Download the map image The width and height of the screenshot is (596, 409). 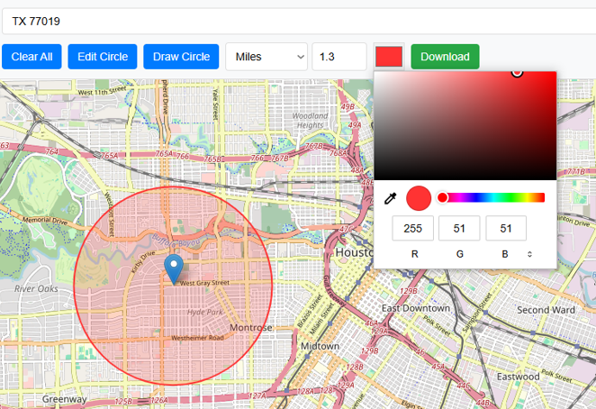click(445, 57)
